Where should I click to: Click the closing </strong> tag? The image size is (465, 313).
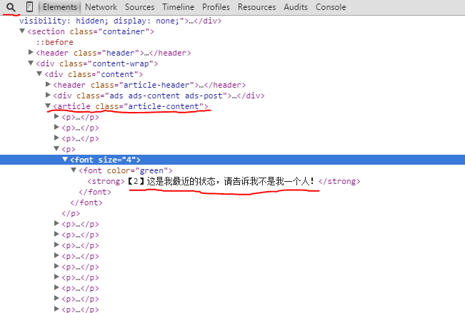click(339, 181)
